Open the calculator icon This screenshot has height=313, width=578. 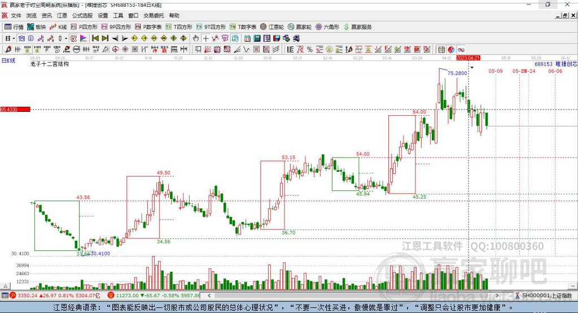pyautogui.click(x=257, y=38)
